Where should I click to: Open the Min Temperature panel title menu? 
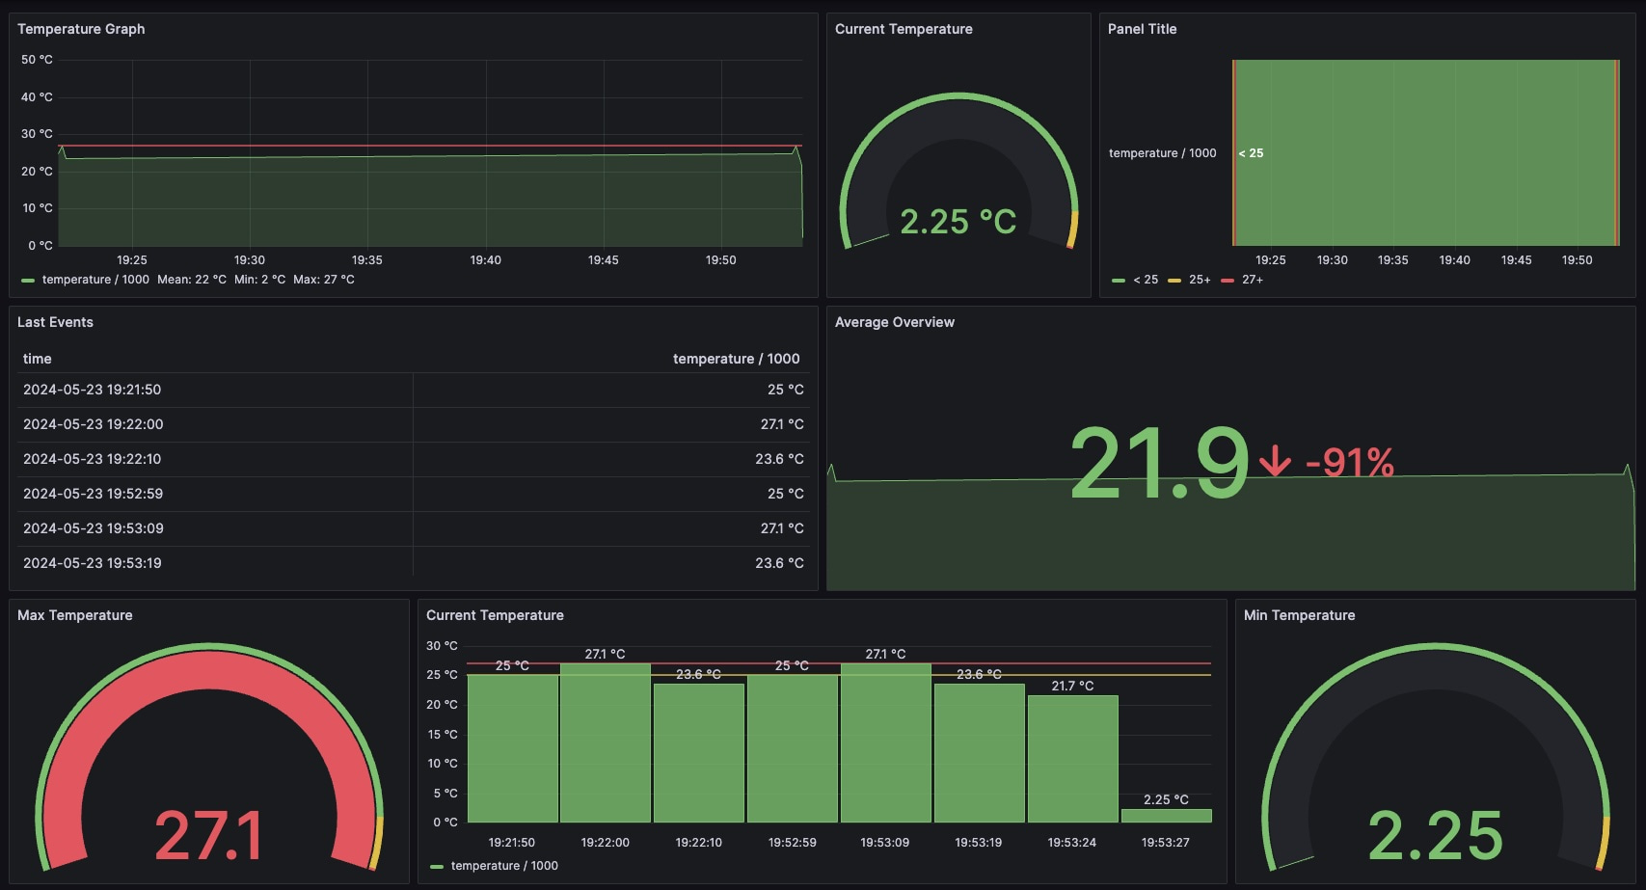click(1299, 615)
